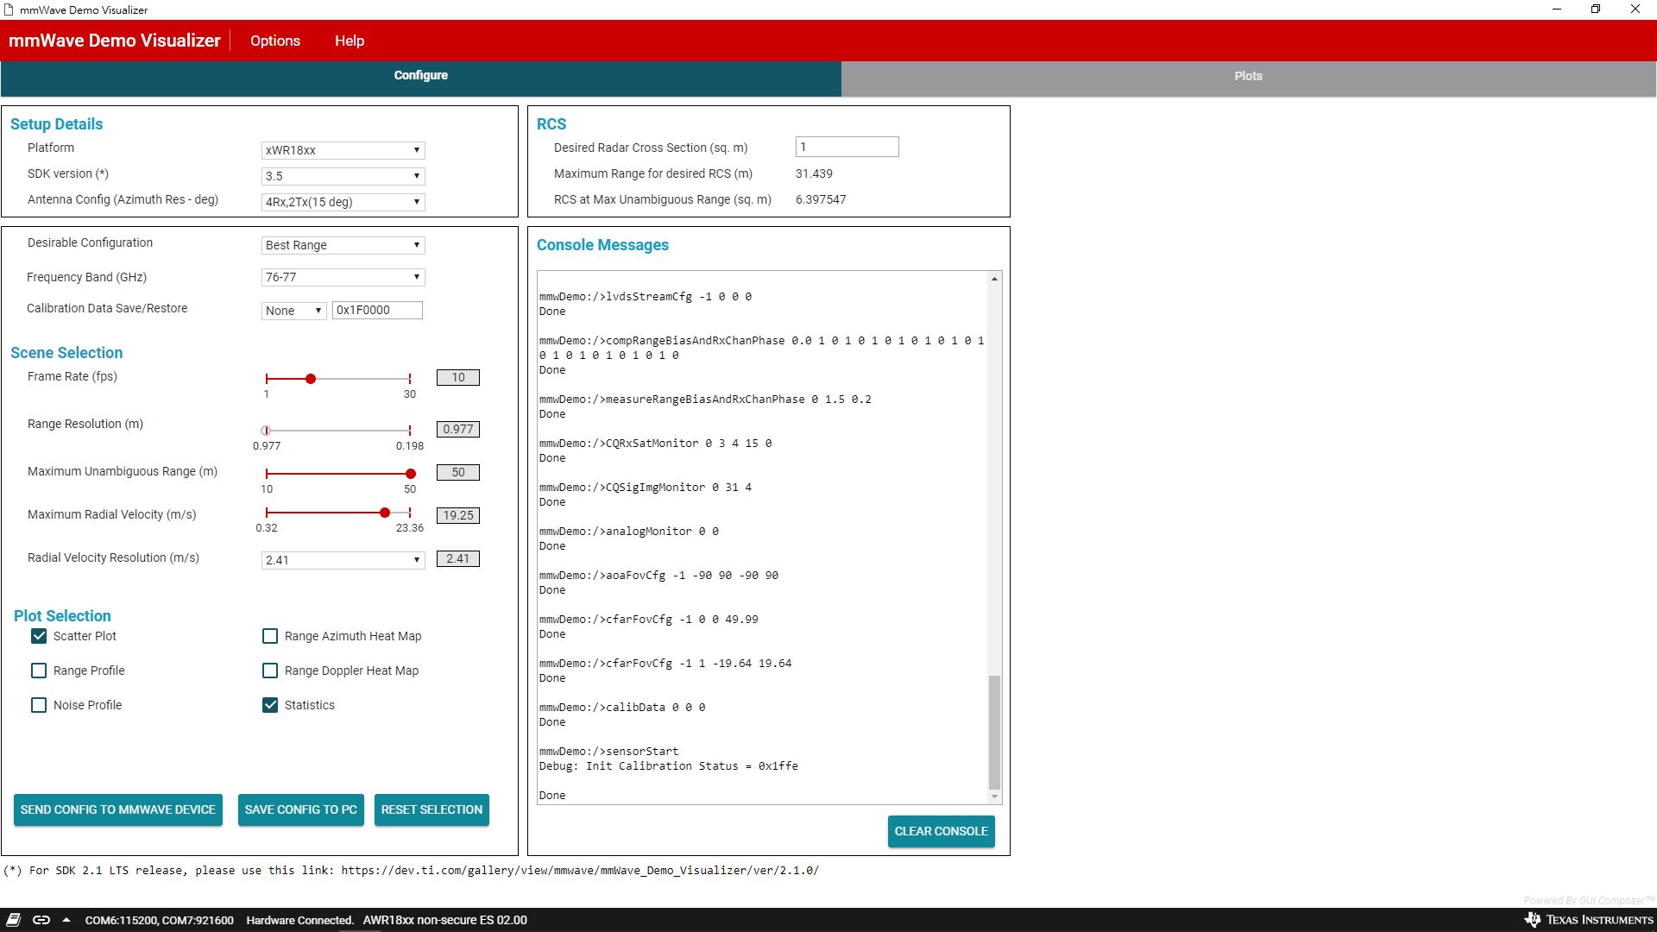This screenshot has height=932, width=1657.
Task: Switch to the Plots tab
Action: (1248, 77)
